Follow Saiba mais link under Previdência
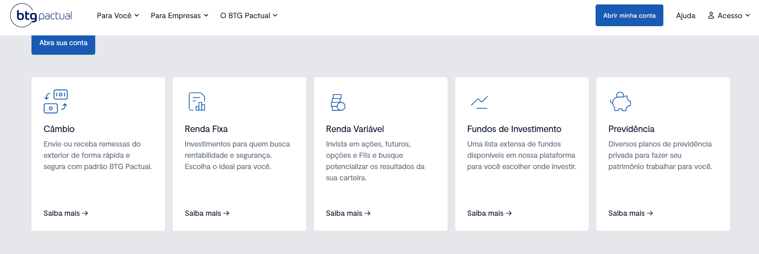The width and height of the screenshot is (759, 254). [630, 213]
